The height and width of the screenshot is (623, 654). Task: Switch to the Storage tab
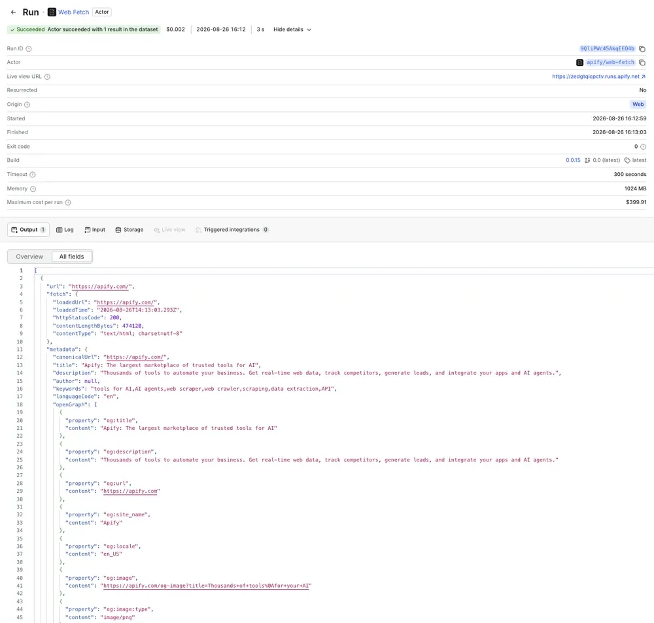point(129,230)
